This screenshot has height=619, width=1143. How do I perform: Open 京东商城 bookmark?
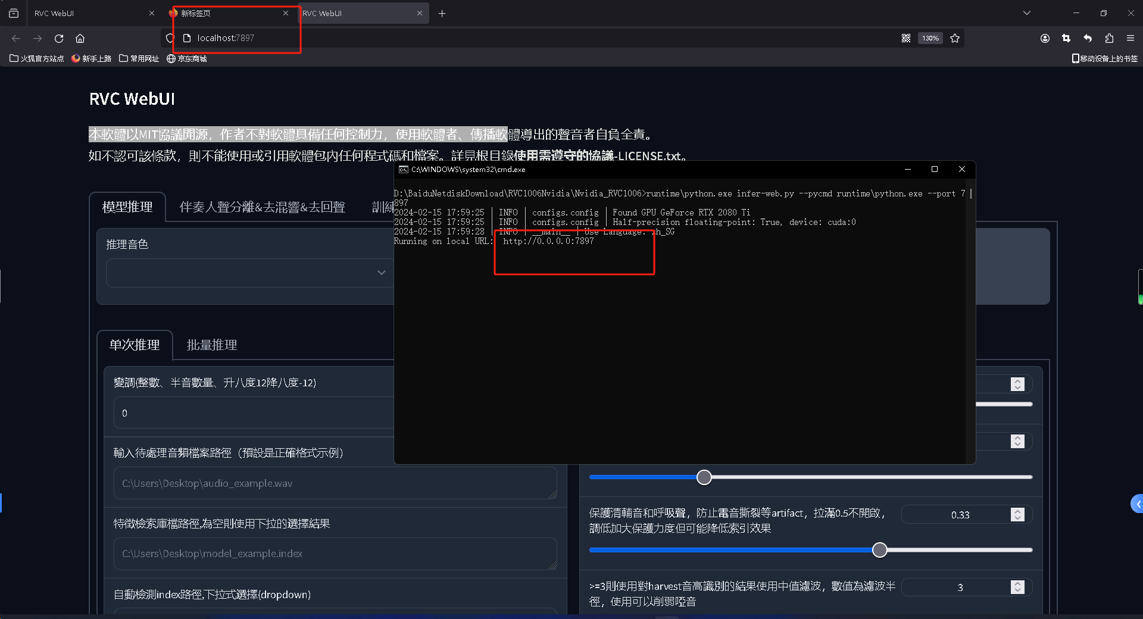coord(187,58)
